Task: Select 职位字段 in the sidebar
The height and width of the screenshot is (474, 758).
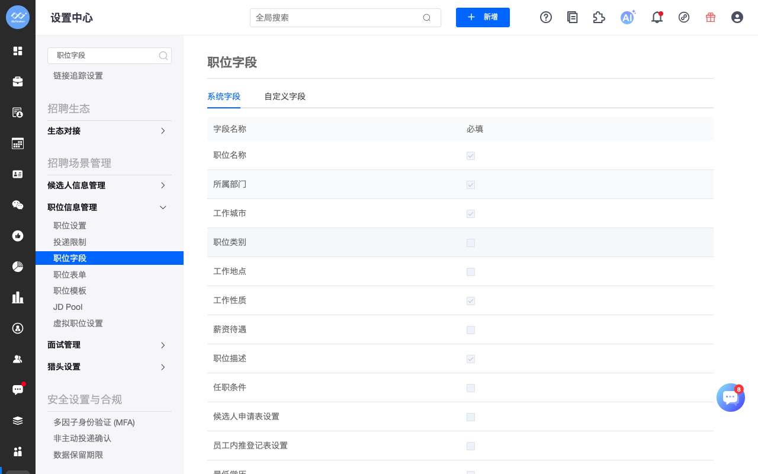Action: (110, 258)
